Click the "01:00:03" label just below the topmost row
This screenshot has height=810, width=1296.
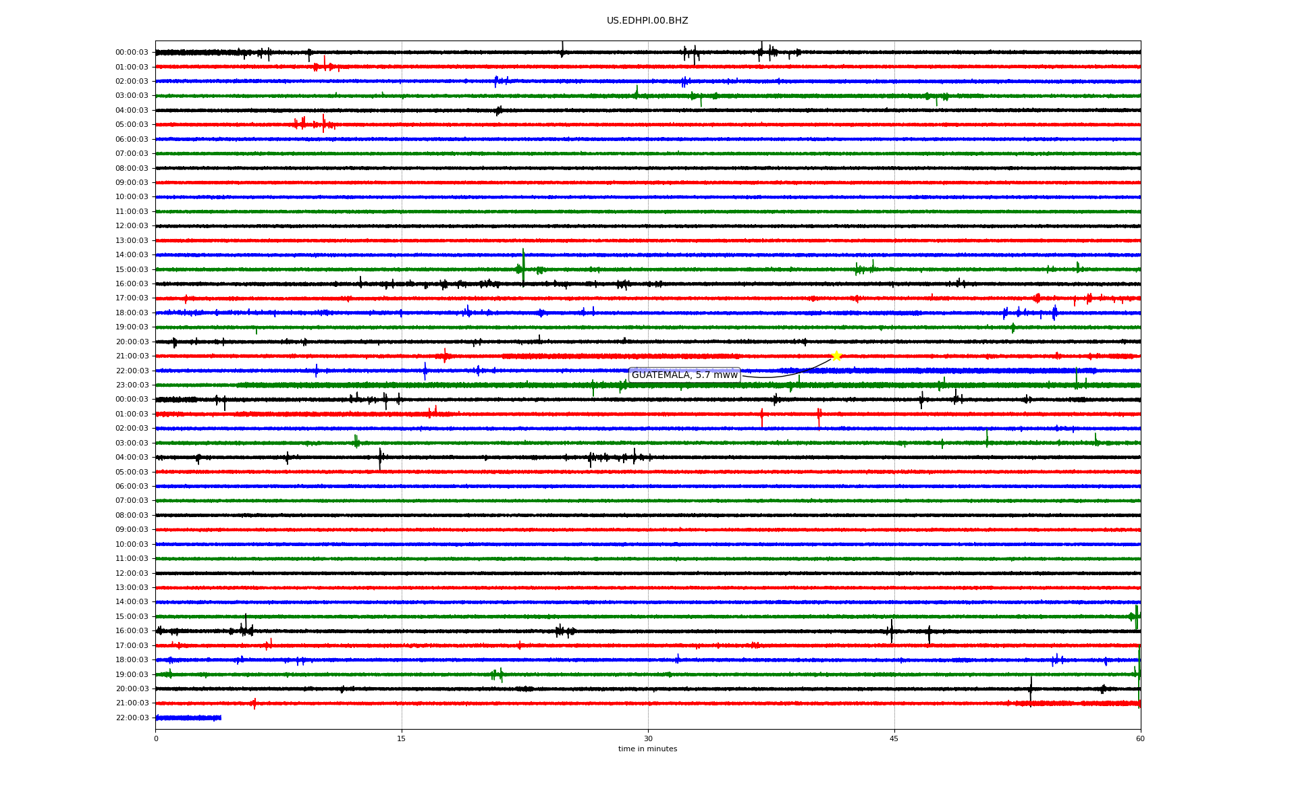pyautogui.click(x=132, y=67)
